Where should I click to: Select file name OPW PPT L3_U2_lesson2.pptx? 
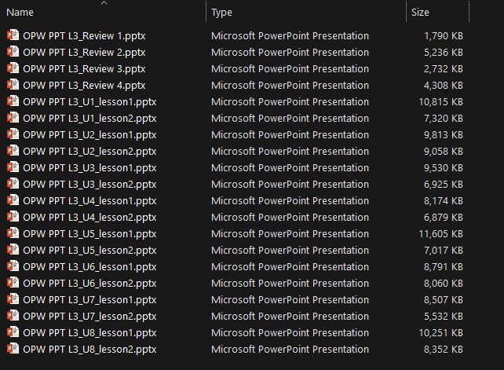89,151
